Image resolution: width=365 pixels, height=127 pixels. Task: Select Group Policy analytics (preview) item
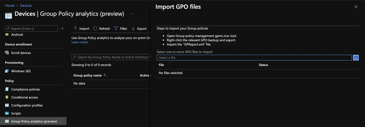point(33,121)
